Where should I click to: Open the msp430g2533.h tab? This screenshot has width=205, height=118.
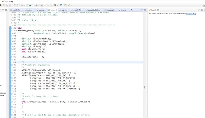pyautogui.click(x=93, y=10)
